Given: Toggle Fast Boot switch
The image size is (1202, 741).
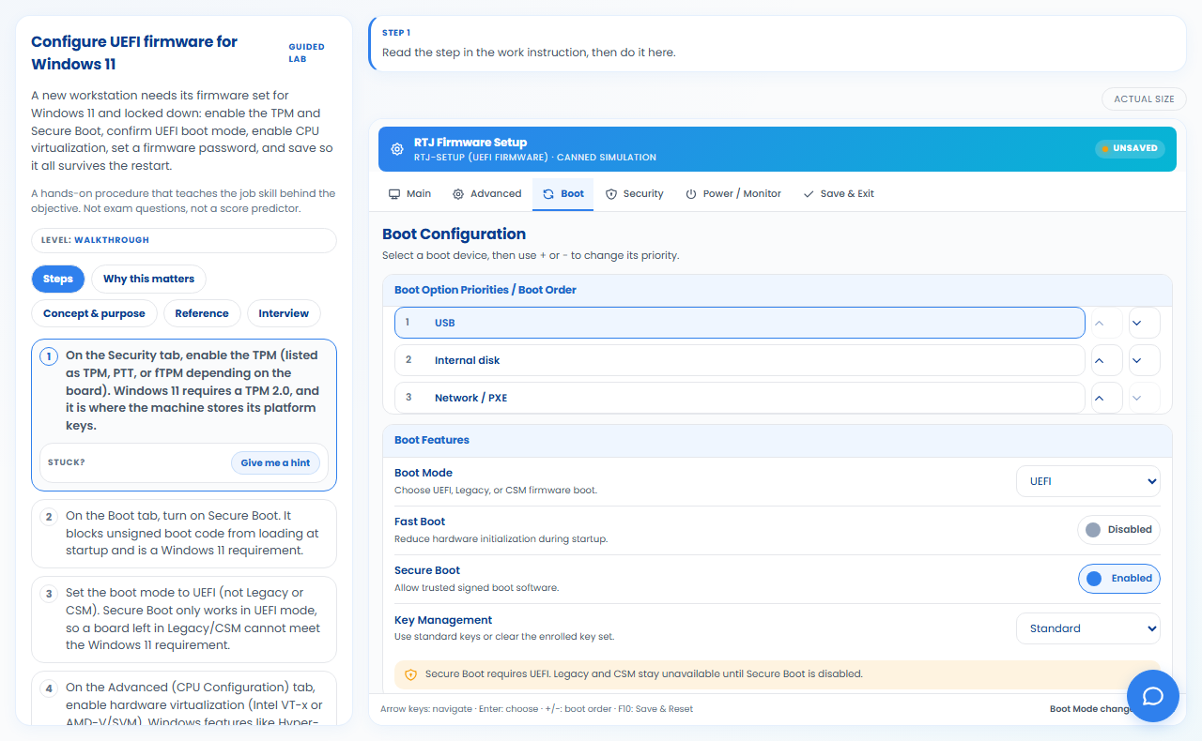Looking at the screenshot, I should tap(1118, 530).
